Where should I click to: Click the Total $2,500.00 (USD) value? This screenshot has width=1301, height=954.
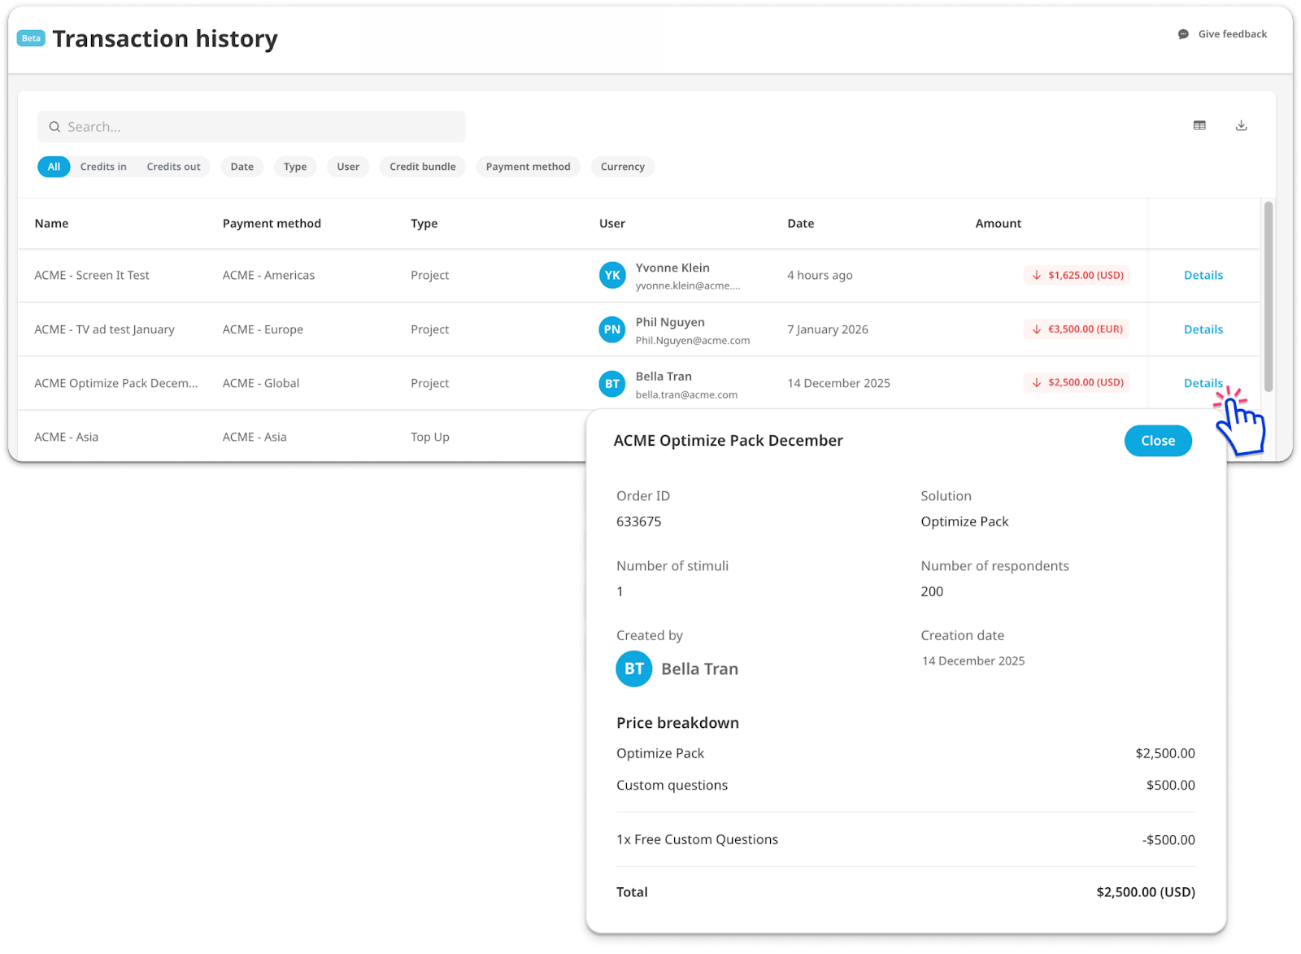1146,892
